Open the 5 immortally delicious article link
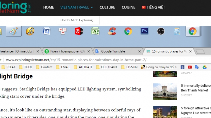Viewport: 211px width, 118px height. coord(196,88)
